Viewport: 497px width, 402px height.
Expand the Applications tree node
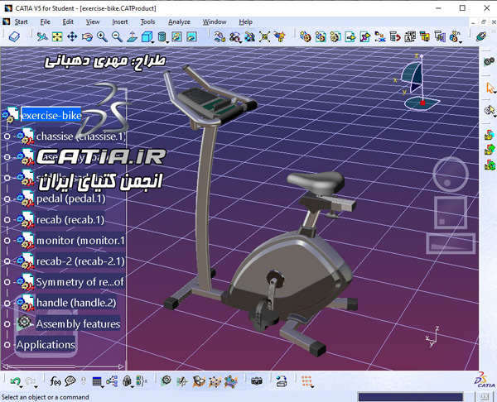tap(7, 345)
